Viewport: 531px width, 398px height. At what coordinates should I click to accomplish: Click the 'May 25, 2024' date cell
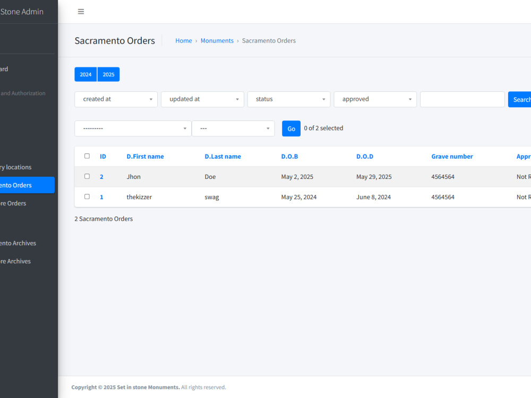(x=298, y=197)
